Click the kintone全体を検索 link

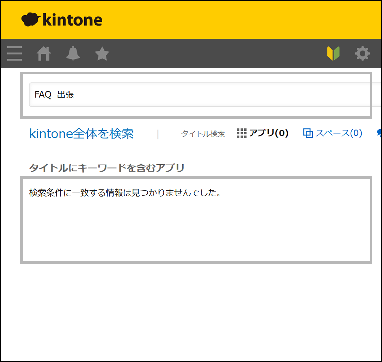(81, 133)
